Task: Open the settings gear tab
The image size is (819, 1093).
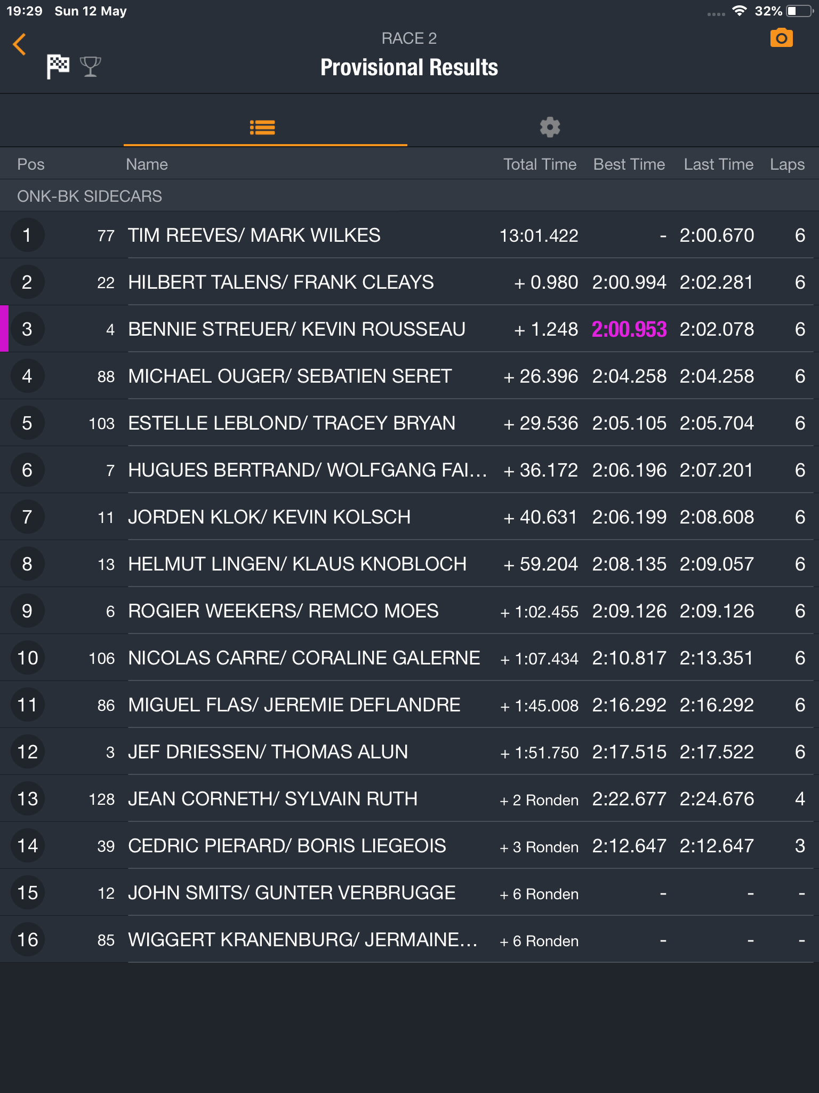Action: [550, 128]
